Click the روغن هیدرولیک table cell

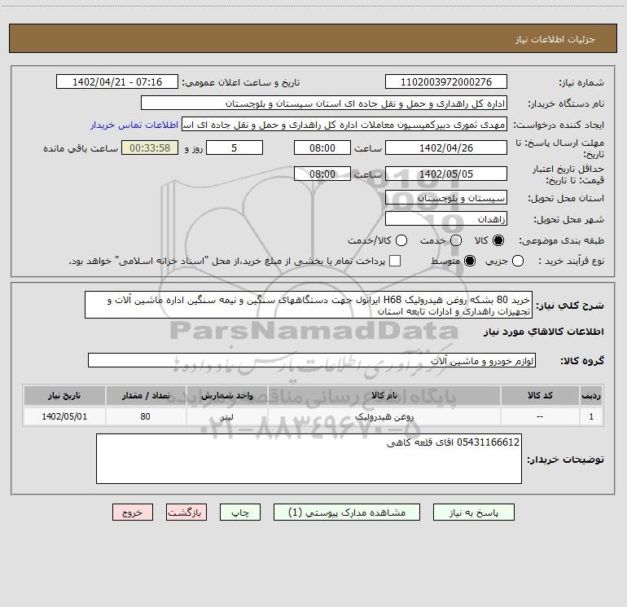(384, 416)
